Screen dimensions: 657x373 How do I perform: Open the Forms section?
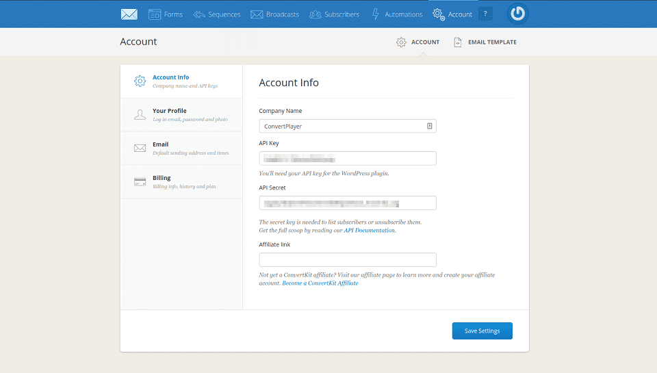(x=166, y=14)
